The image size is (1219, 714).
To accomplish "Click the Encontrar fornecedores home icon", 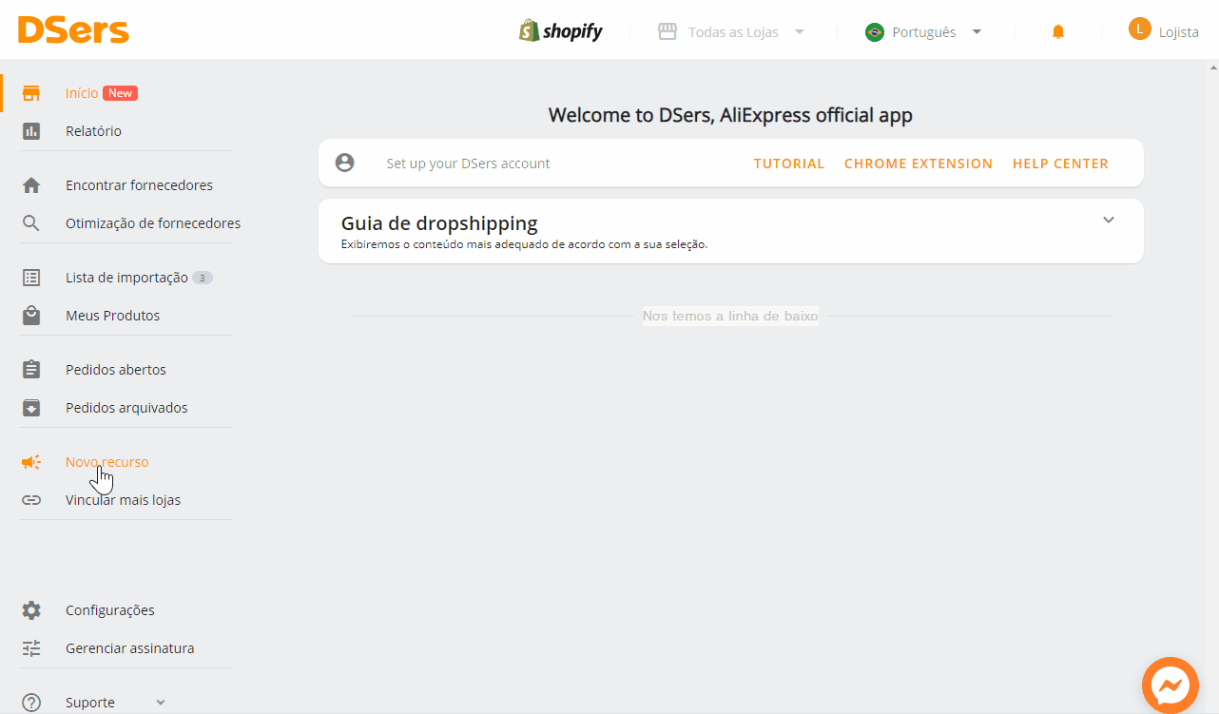I will pyautogui.click(x=31, y=185).
